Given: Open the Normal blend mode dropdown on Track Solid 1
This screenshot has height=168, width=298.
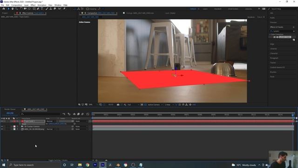Looking at the screenshot, I should pyautogui.click(x=51, y=121).
